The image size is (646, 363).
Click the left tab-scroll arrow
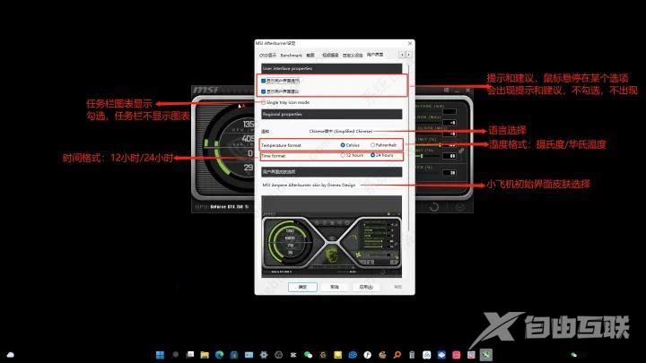tap(402, 55)
